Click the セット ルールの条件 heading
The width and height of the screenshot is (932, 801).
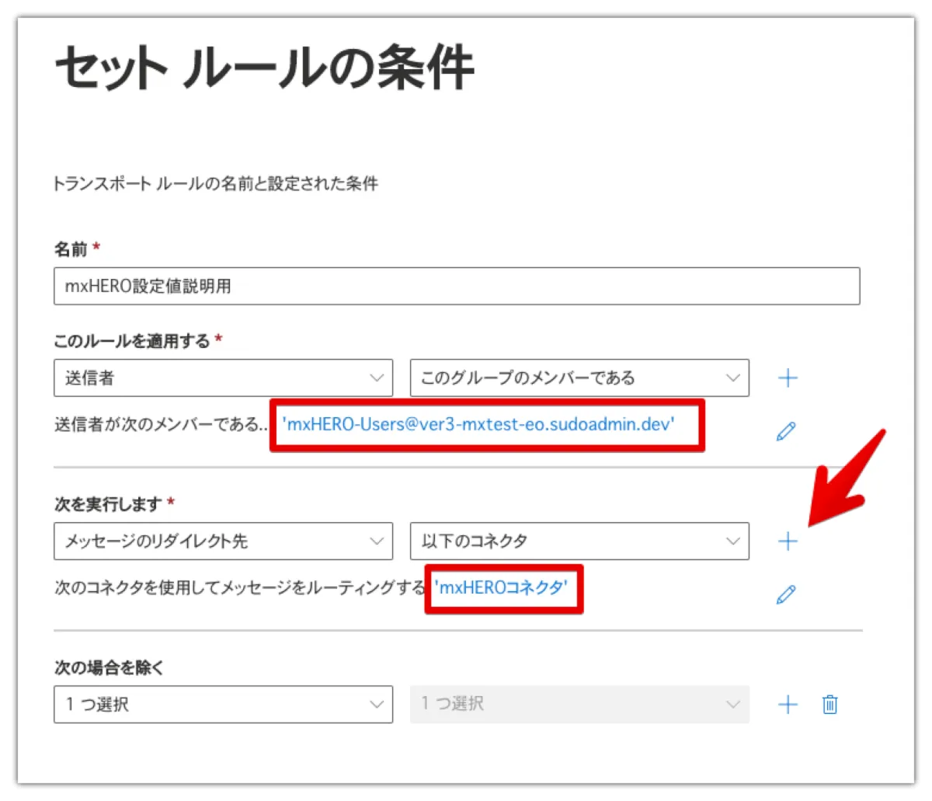[264, 68]
